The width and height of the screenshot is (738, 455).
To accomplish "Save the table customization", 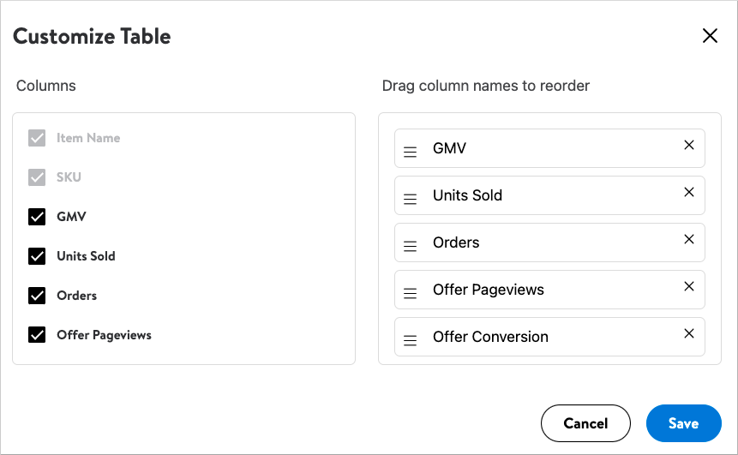I will (683, 423).
